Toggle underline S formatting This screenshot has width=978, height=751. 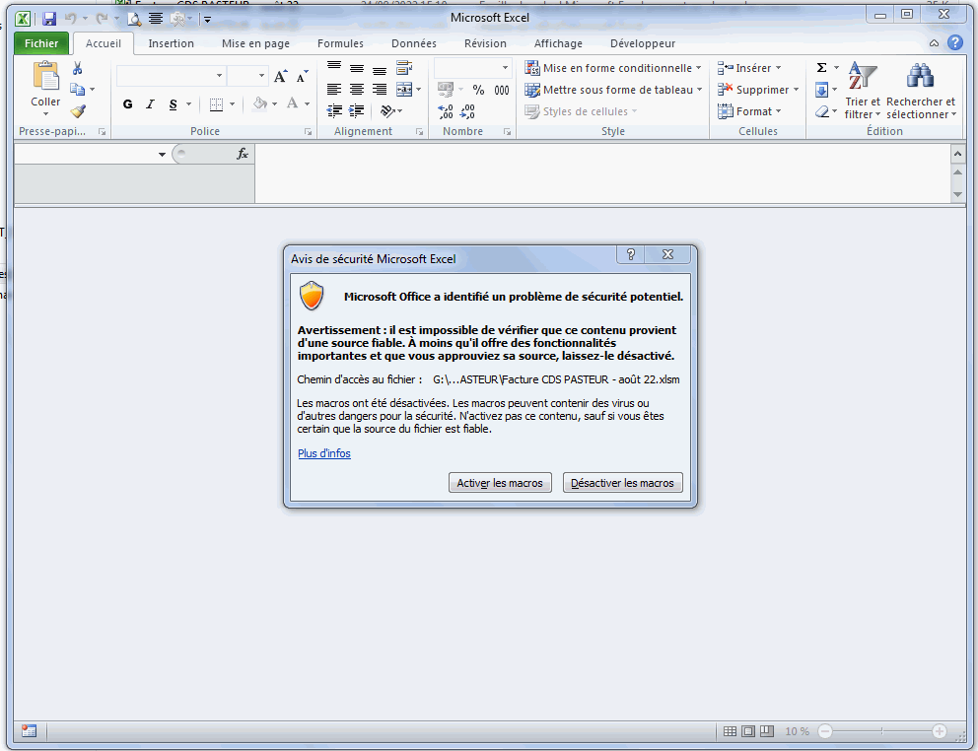pyautogui.click(x=173, y=104)
